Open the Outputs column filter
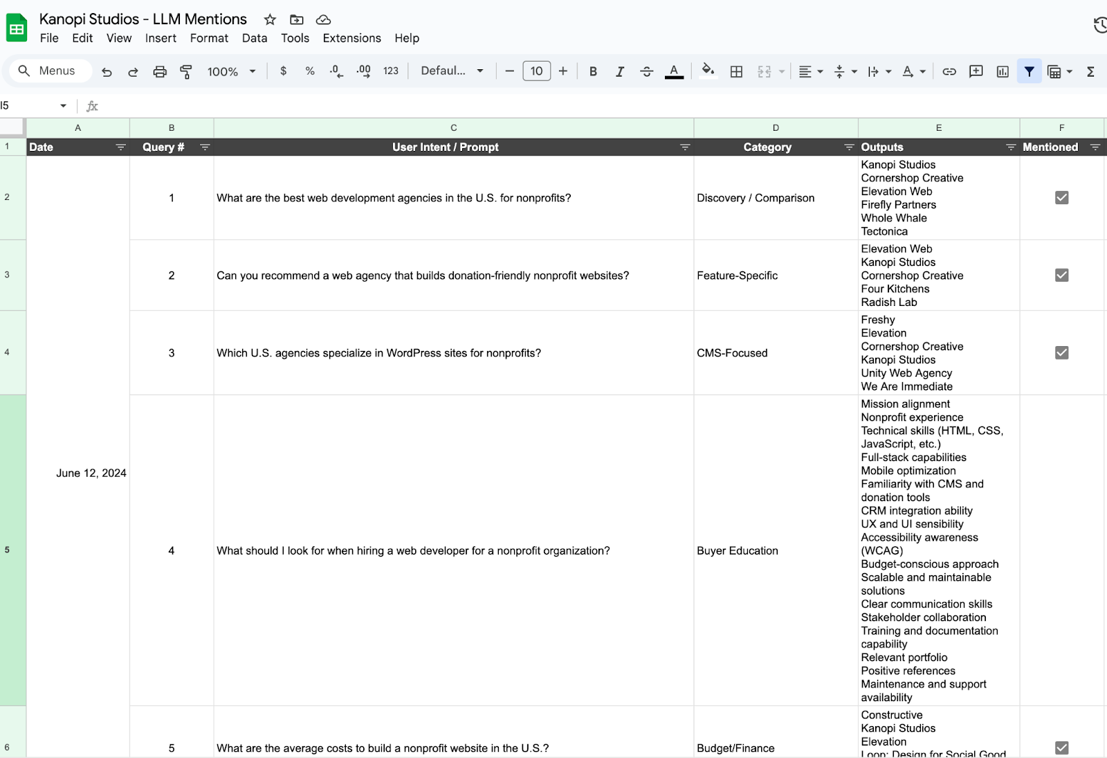1107x758 pixels. point(1011,147)
